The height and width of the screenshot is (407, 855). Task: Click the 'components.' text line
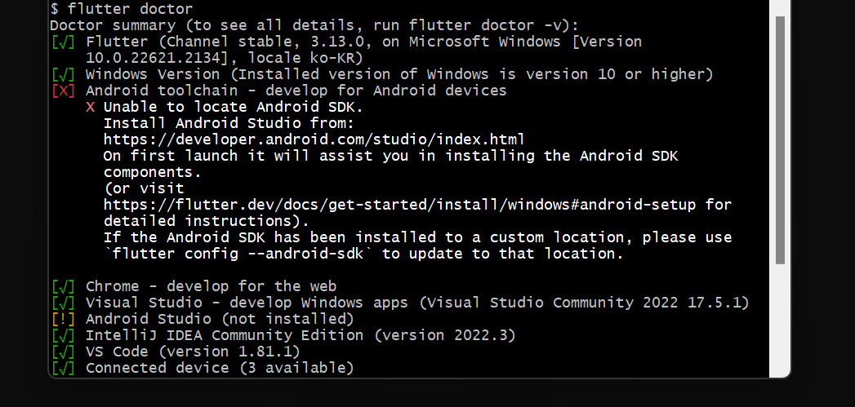point(153,172)
